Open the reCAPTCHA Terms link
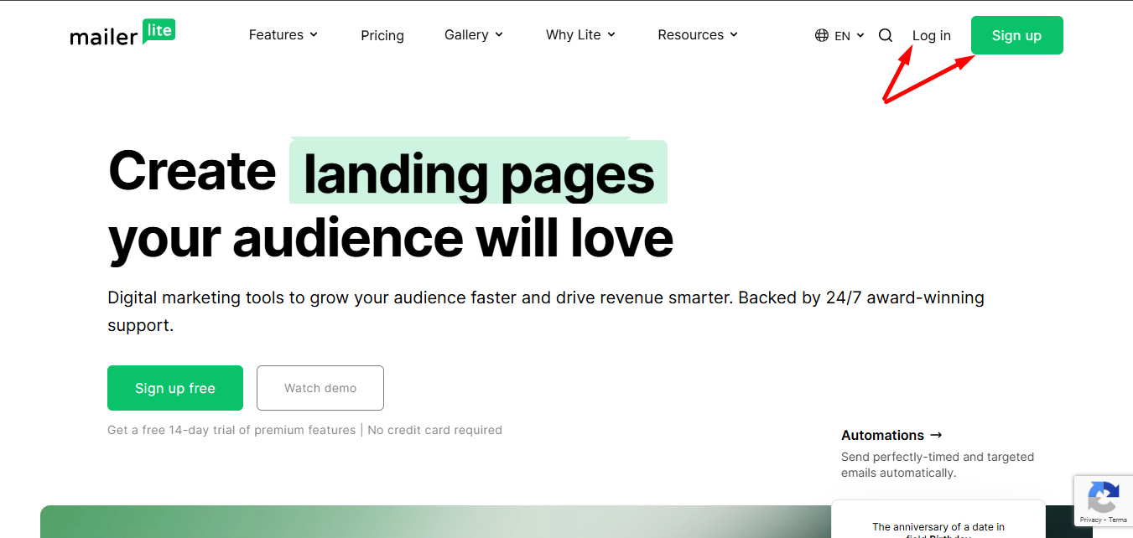The image size is (1133, 538). 1118,520
